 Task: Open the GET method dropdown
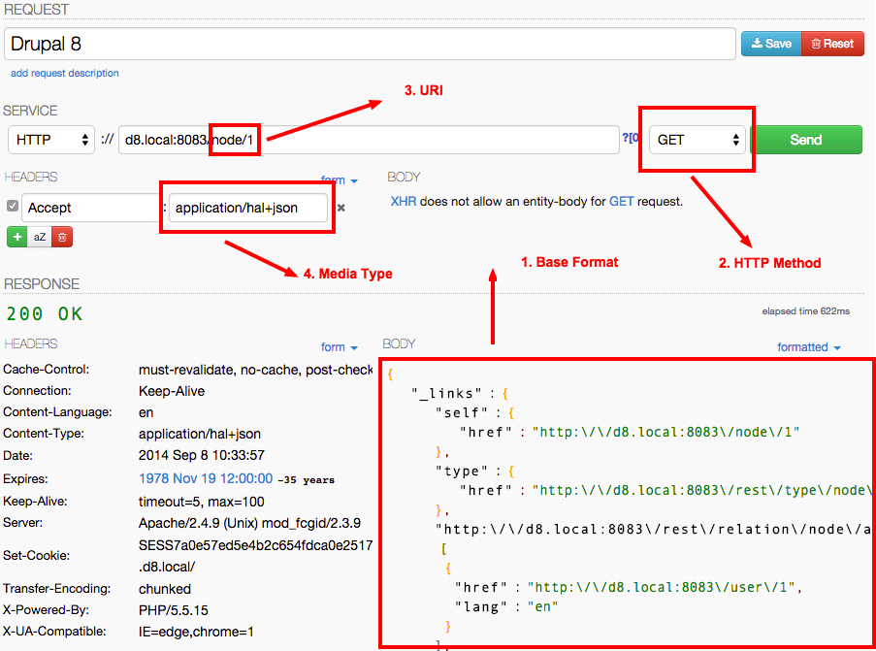698,140
